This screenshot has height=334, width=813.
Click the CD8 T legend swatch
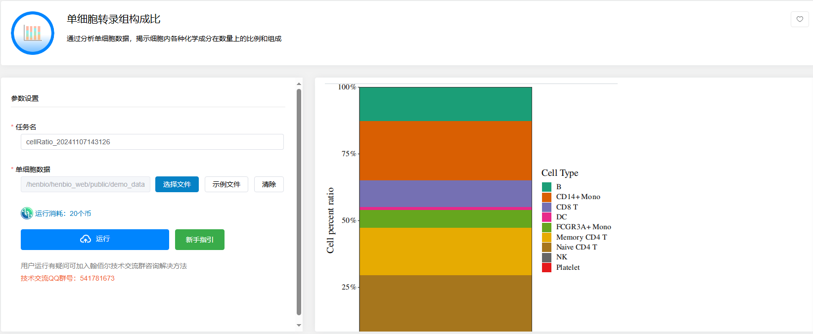546,207
